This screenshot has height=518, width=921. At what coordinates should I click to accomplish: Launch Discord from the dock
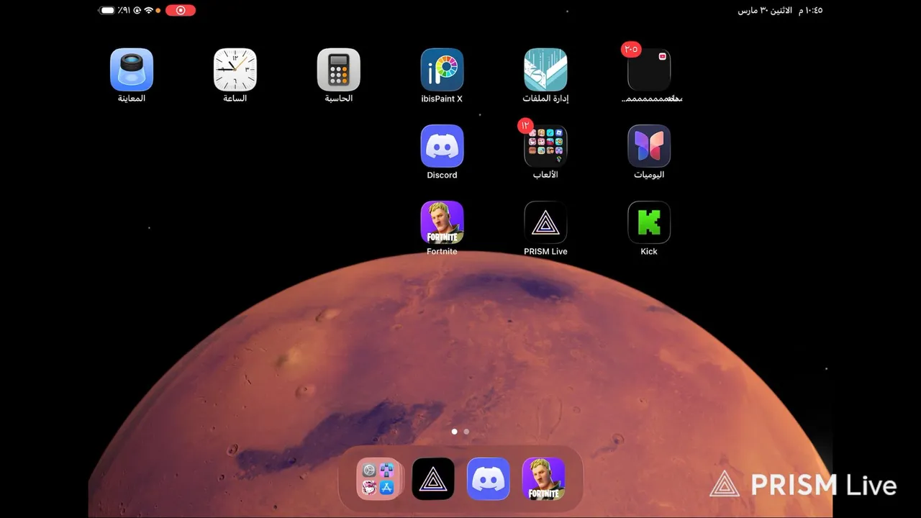click(489, 478)
